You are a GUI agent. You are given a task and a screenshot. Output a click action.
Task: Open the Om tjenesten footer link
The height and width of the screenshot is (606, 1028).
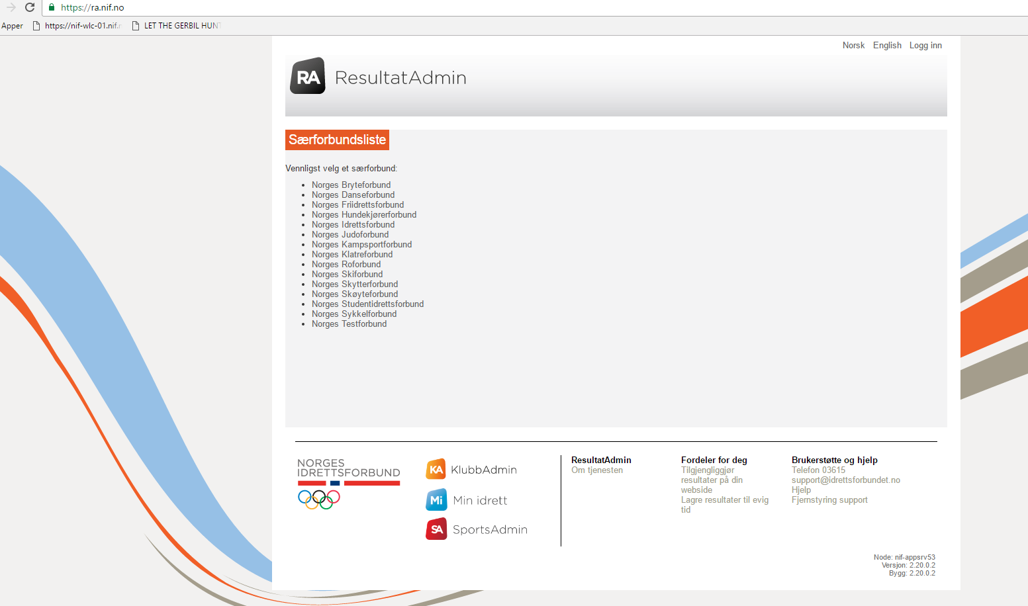click(x=597, y=470)
